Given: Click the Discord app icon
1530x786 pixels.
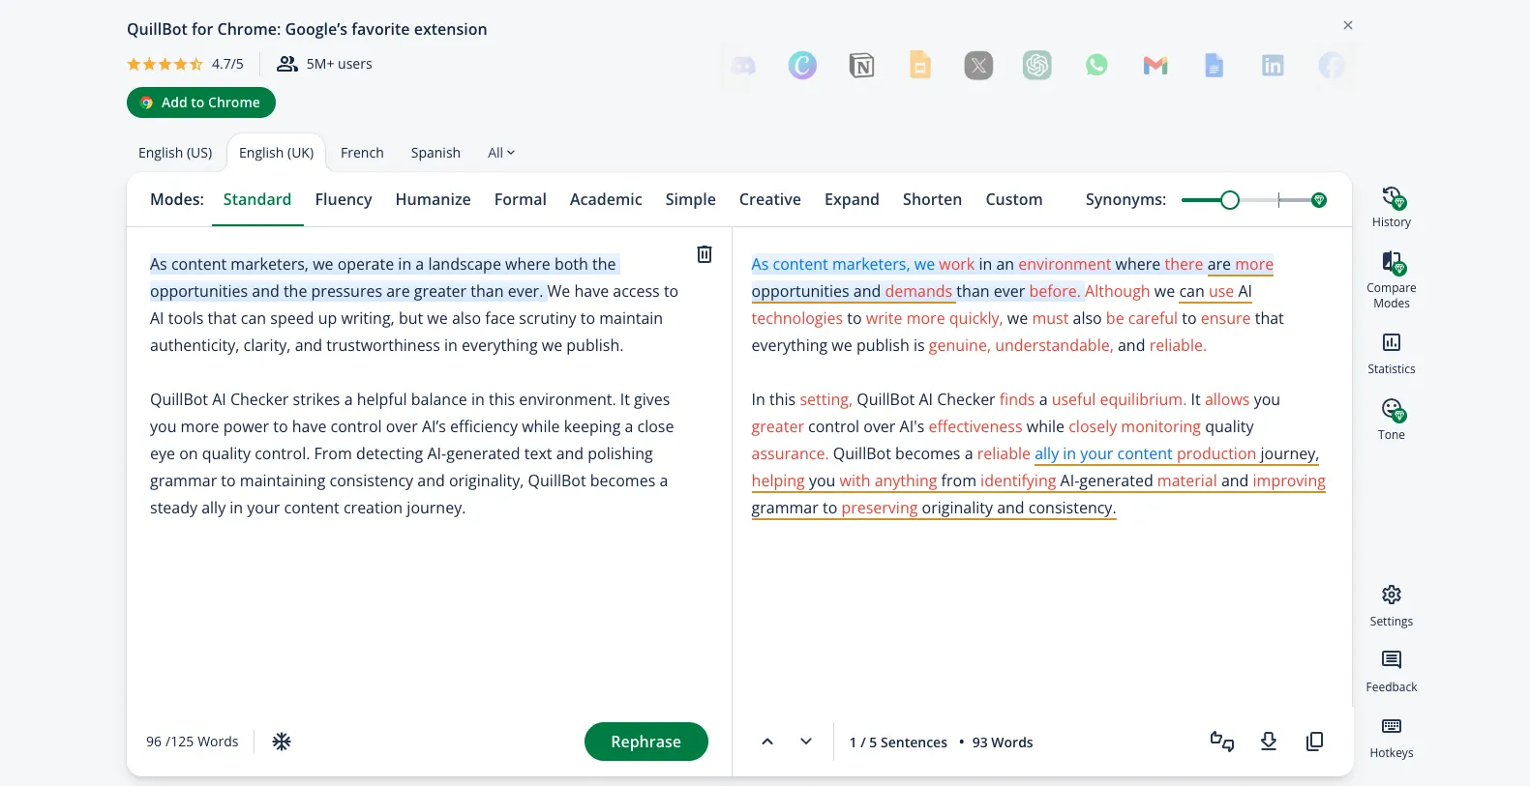Looking at the screenshot, I should 743,66.
